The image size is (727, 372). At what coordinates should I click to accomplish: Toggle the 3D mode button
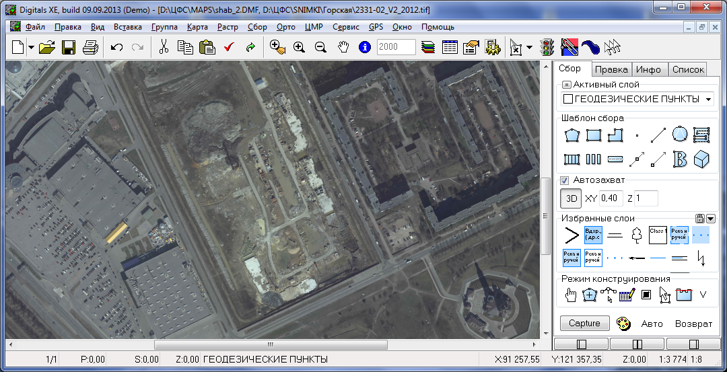572,198
